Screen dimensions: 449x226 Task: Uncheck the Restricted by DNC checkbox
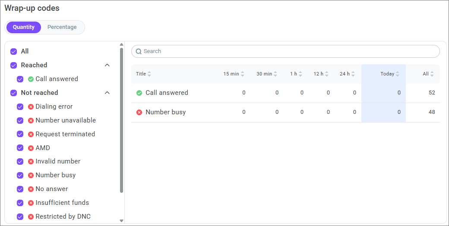[20, 217]
